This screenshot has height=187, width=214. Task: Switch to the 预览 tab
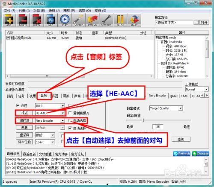coord(10,96)
